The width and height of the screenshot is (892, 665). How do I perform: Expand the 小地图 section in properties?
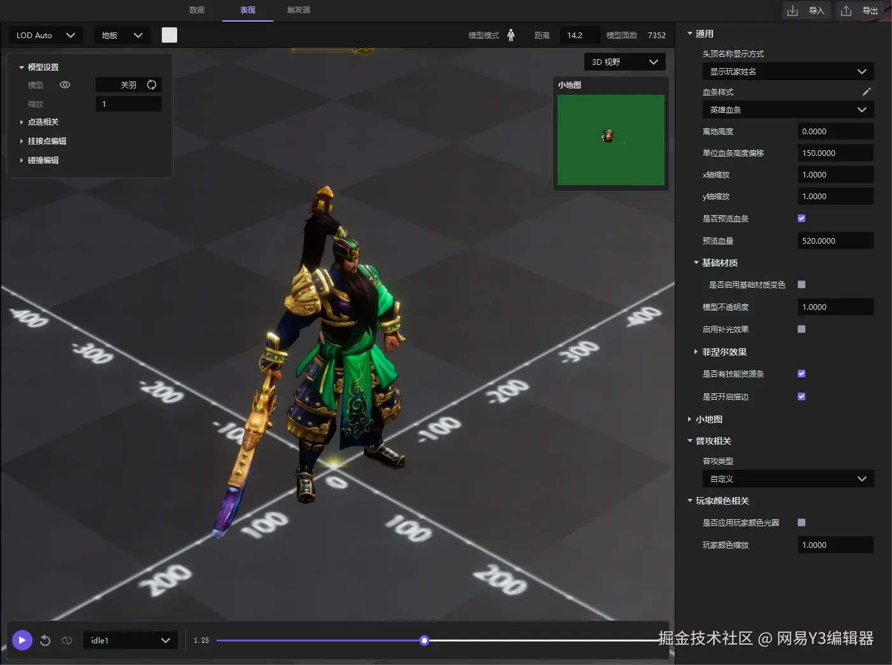[690, 419]
